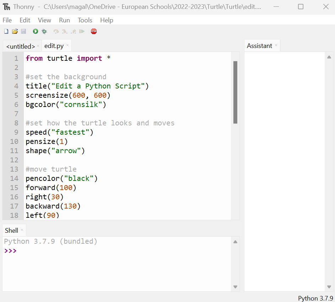Click the Assistant panel scroll down arrow

pos(329,287)
